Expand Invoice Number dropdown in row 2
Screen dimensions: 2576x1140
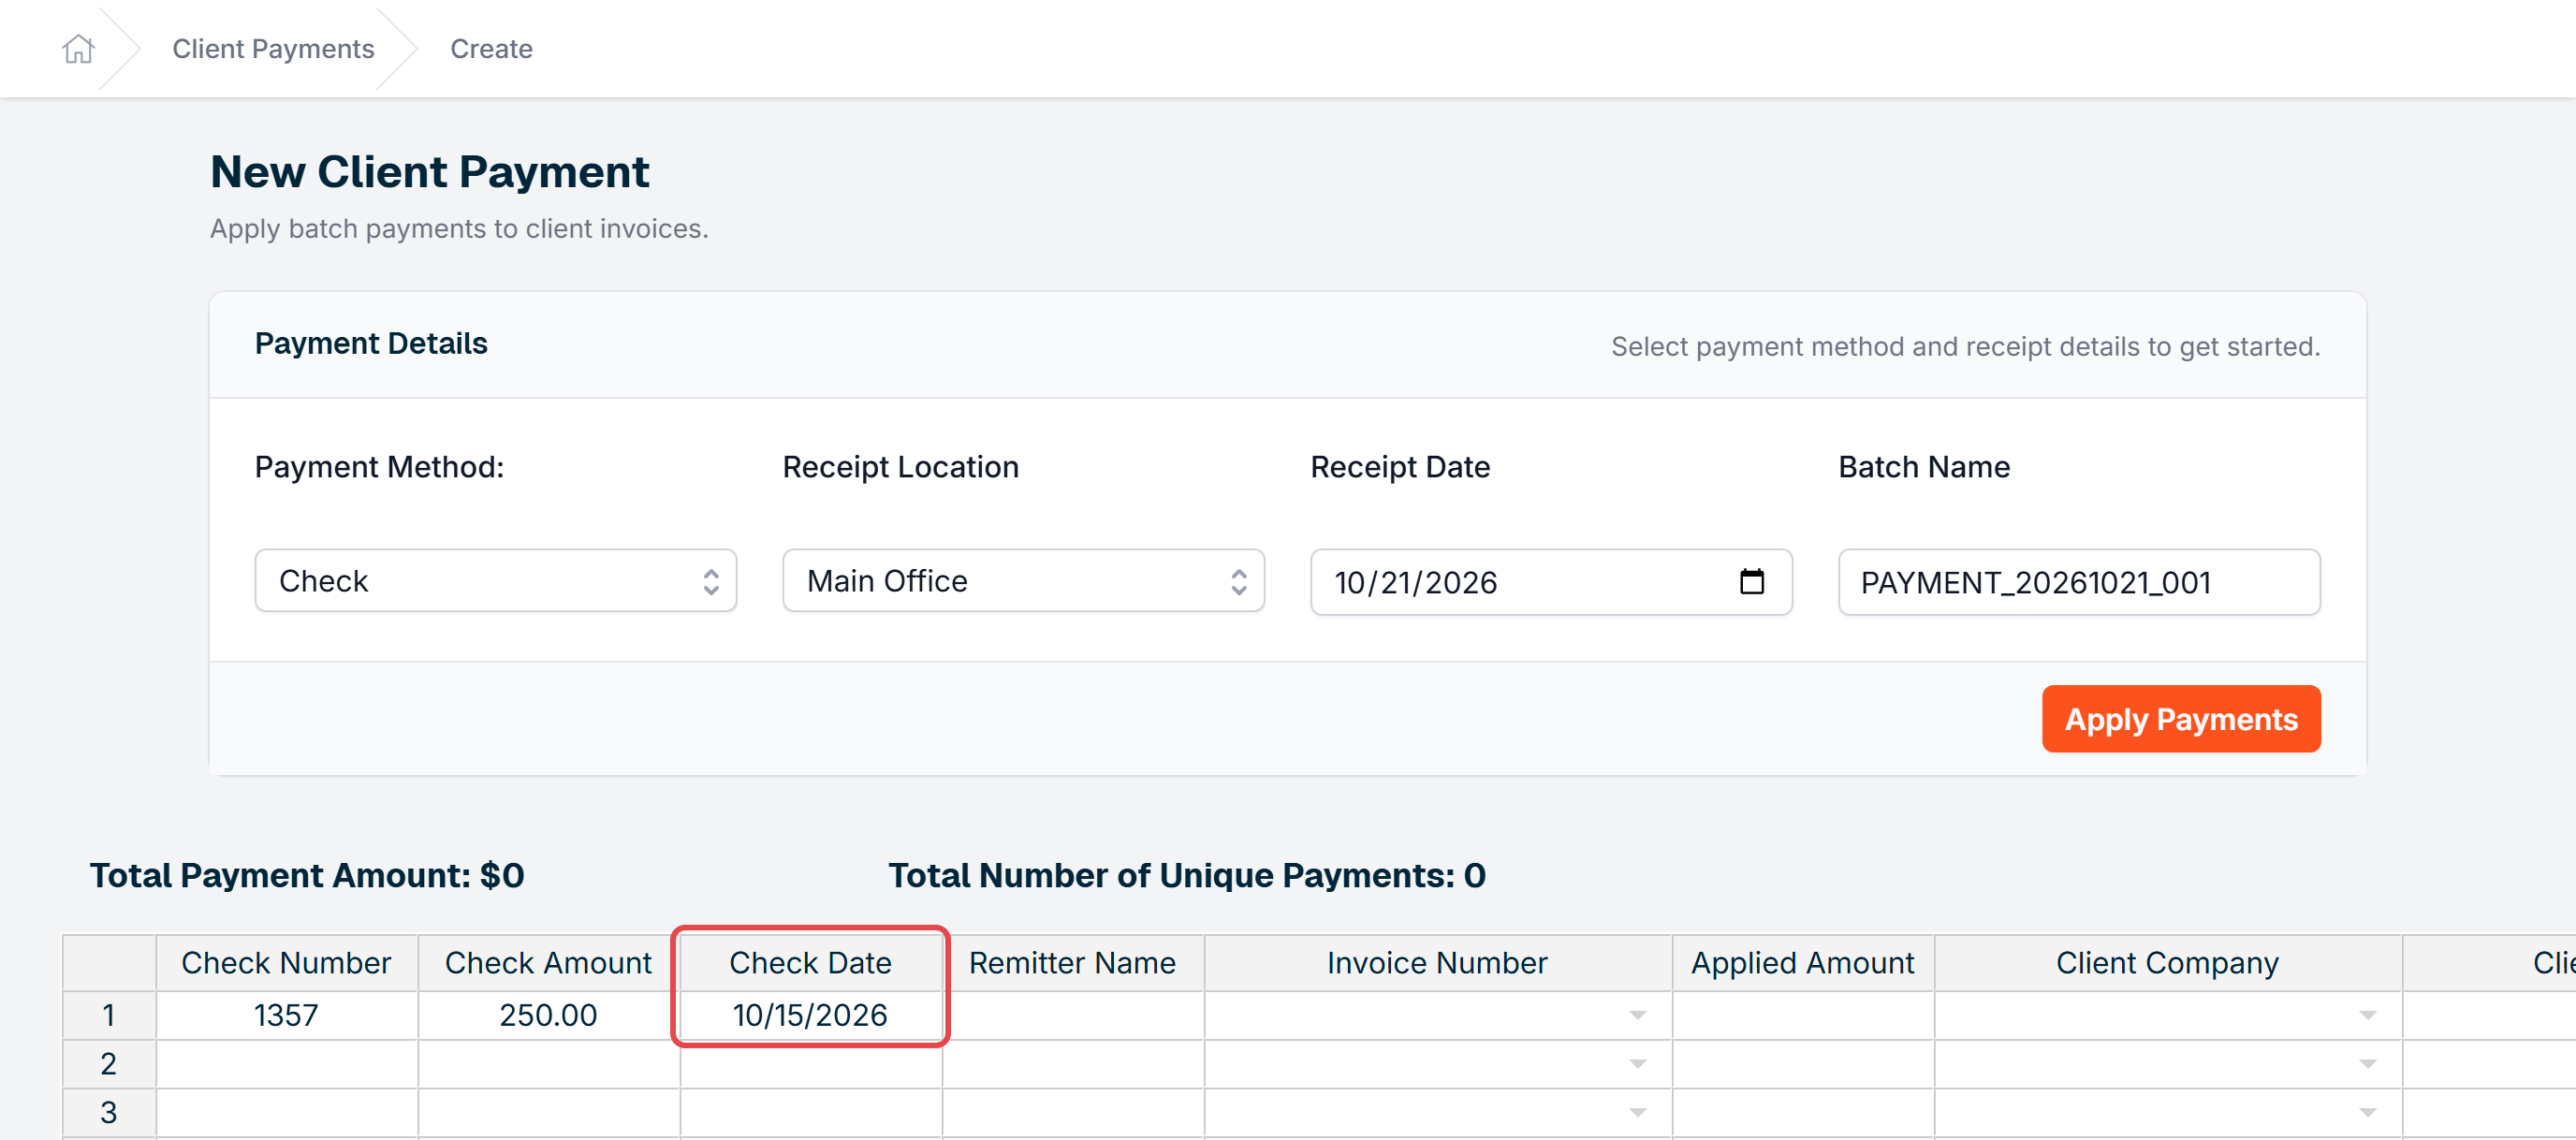tap(1637, 1064)
